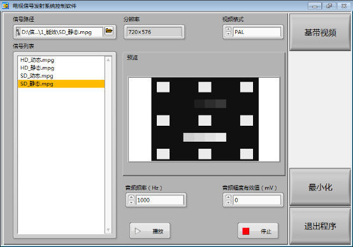
Task: Click the 播放 play button
Action: point(150,231)
